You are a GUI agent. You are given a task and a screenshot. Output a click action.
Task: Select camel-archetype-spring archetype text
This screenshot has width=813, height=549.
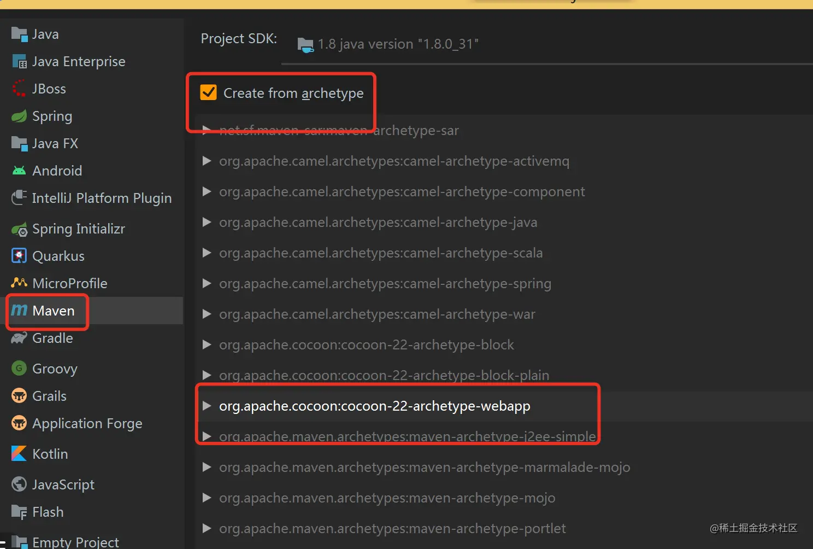(x=385, y=284)
